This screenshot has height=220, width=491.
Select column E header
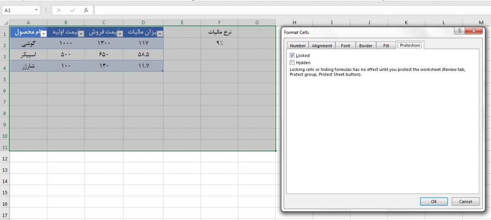(x=182, y=23)
